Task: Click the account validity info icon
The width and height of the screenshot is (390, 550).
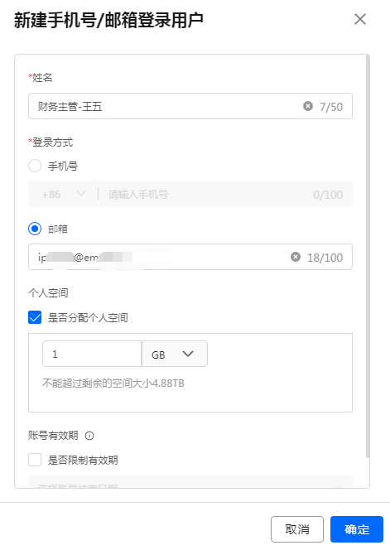Action: click(89, 436)
